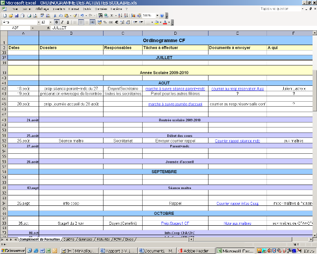The width and height of the screenshot is (317, 254).
Task: Open the Insertion menu
Action: coord(58,9)
